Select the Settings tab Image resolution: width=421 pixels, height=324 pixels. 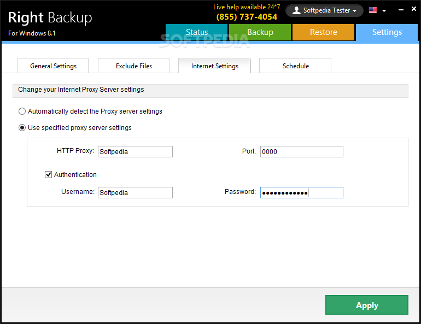coord(387,32)
